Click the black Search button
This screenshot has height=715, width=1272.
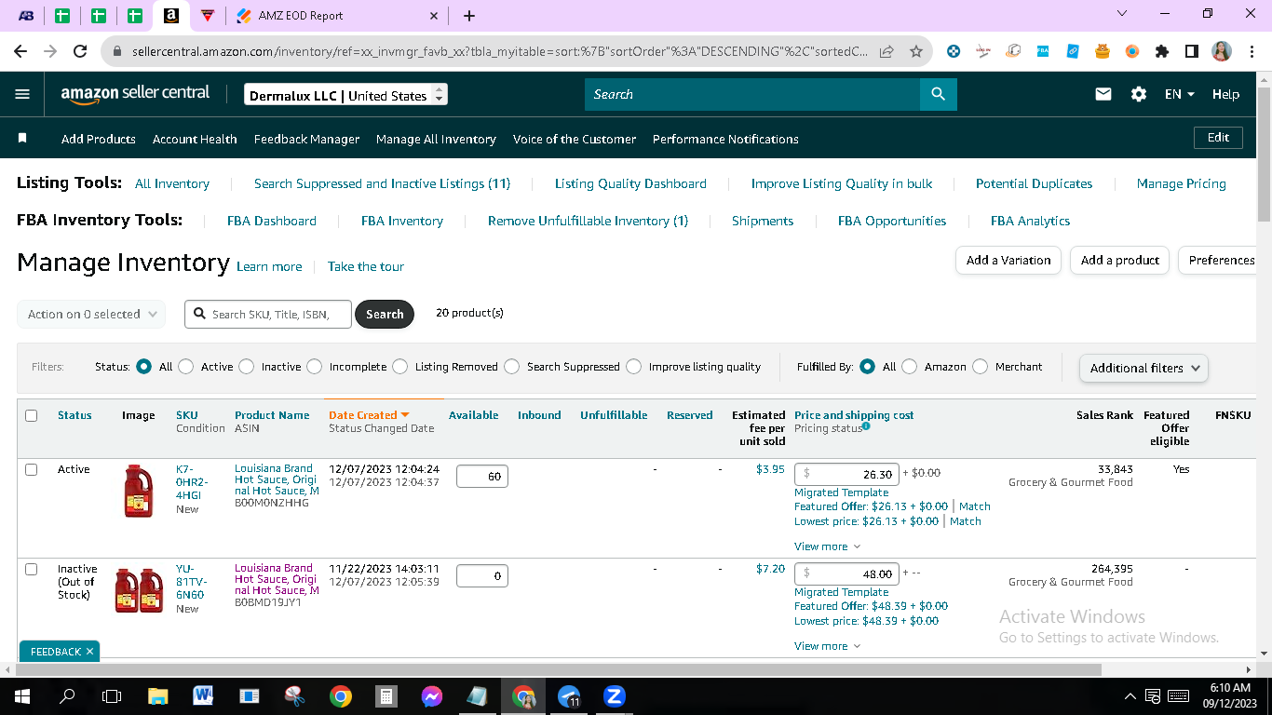[385, 315]
